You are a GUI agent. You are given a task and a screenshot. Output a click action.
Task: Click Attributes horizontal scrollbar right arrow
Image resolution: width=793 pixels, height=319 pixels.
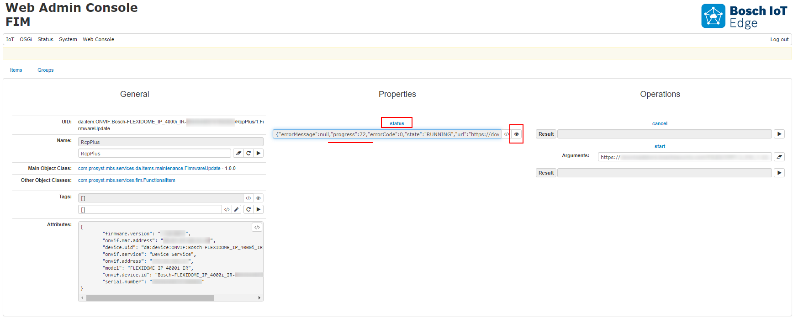[x=259, y=298]
